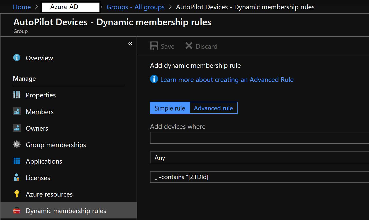Screen dimensions: 369x220
Task: Collapse the sidebar with the double chevron
Action: (x=130, y=44)
